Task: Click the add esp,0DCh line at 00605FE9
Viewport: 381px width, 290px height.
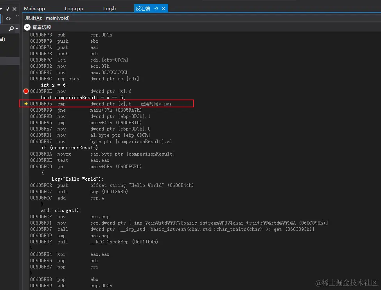Action: point(71,286)
